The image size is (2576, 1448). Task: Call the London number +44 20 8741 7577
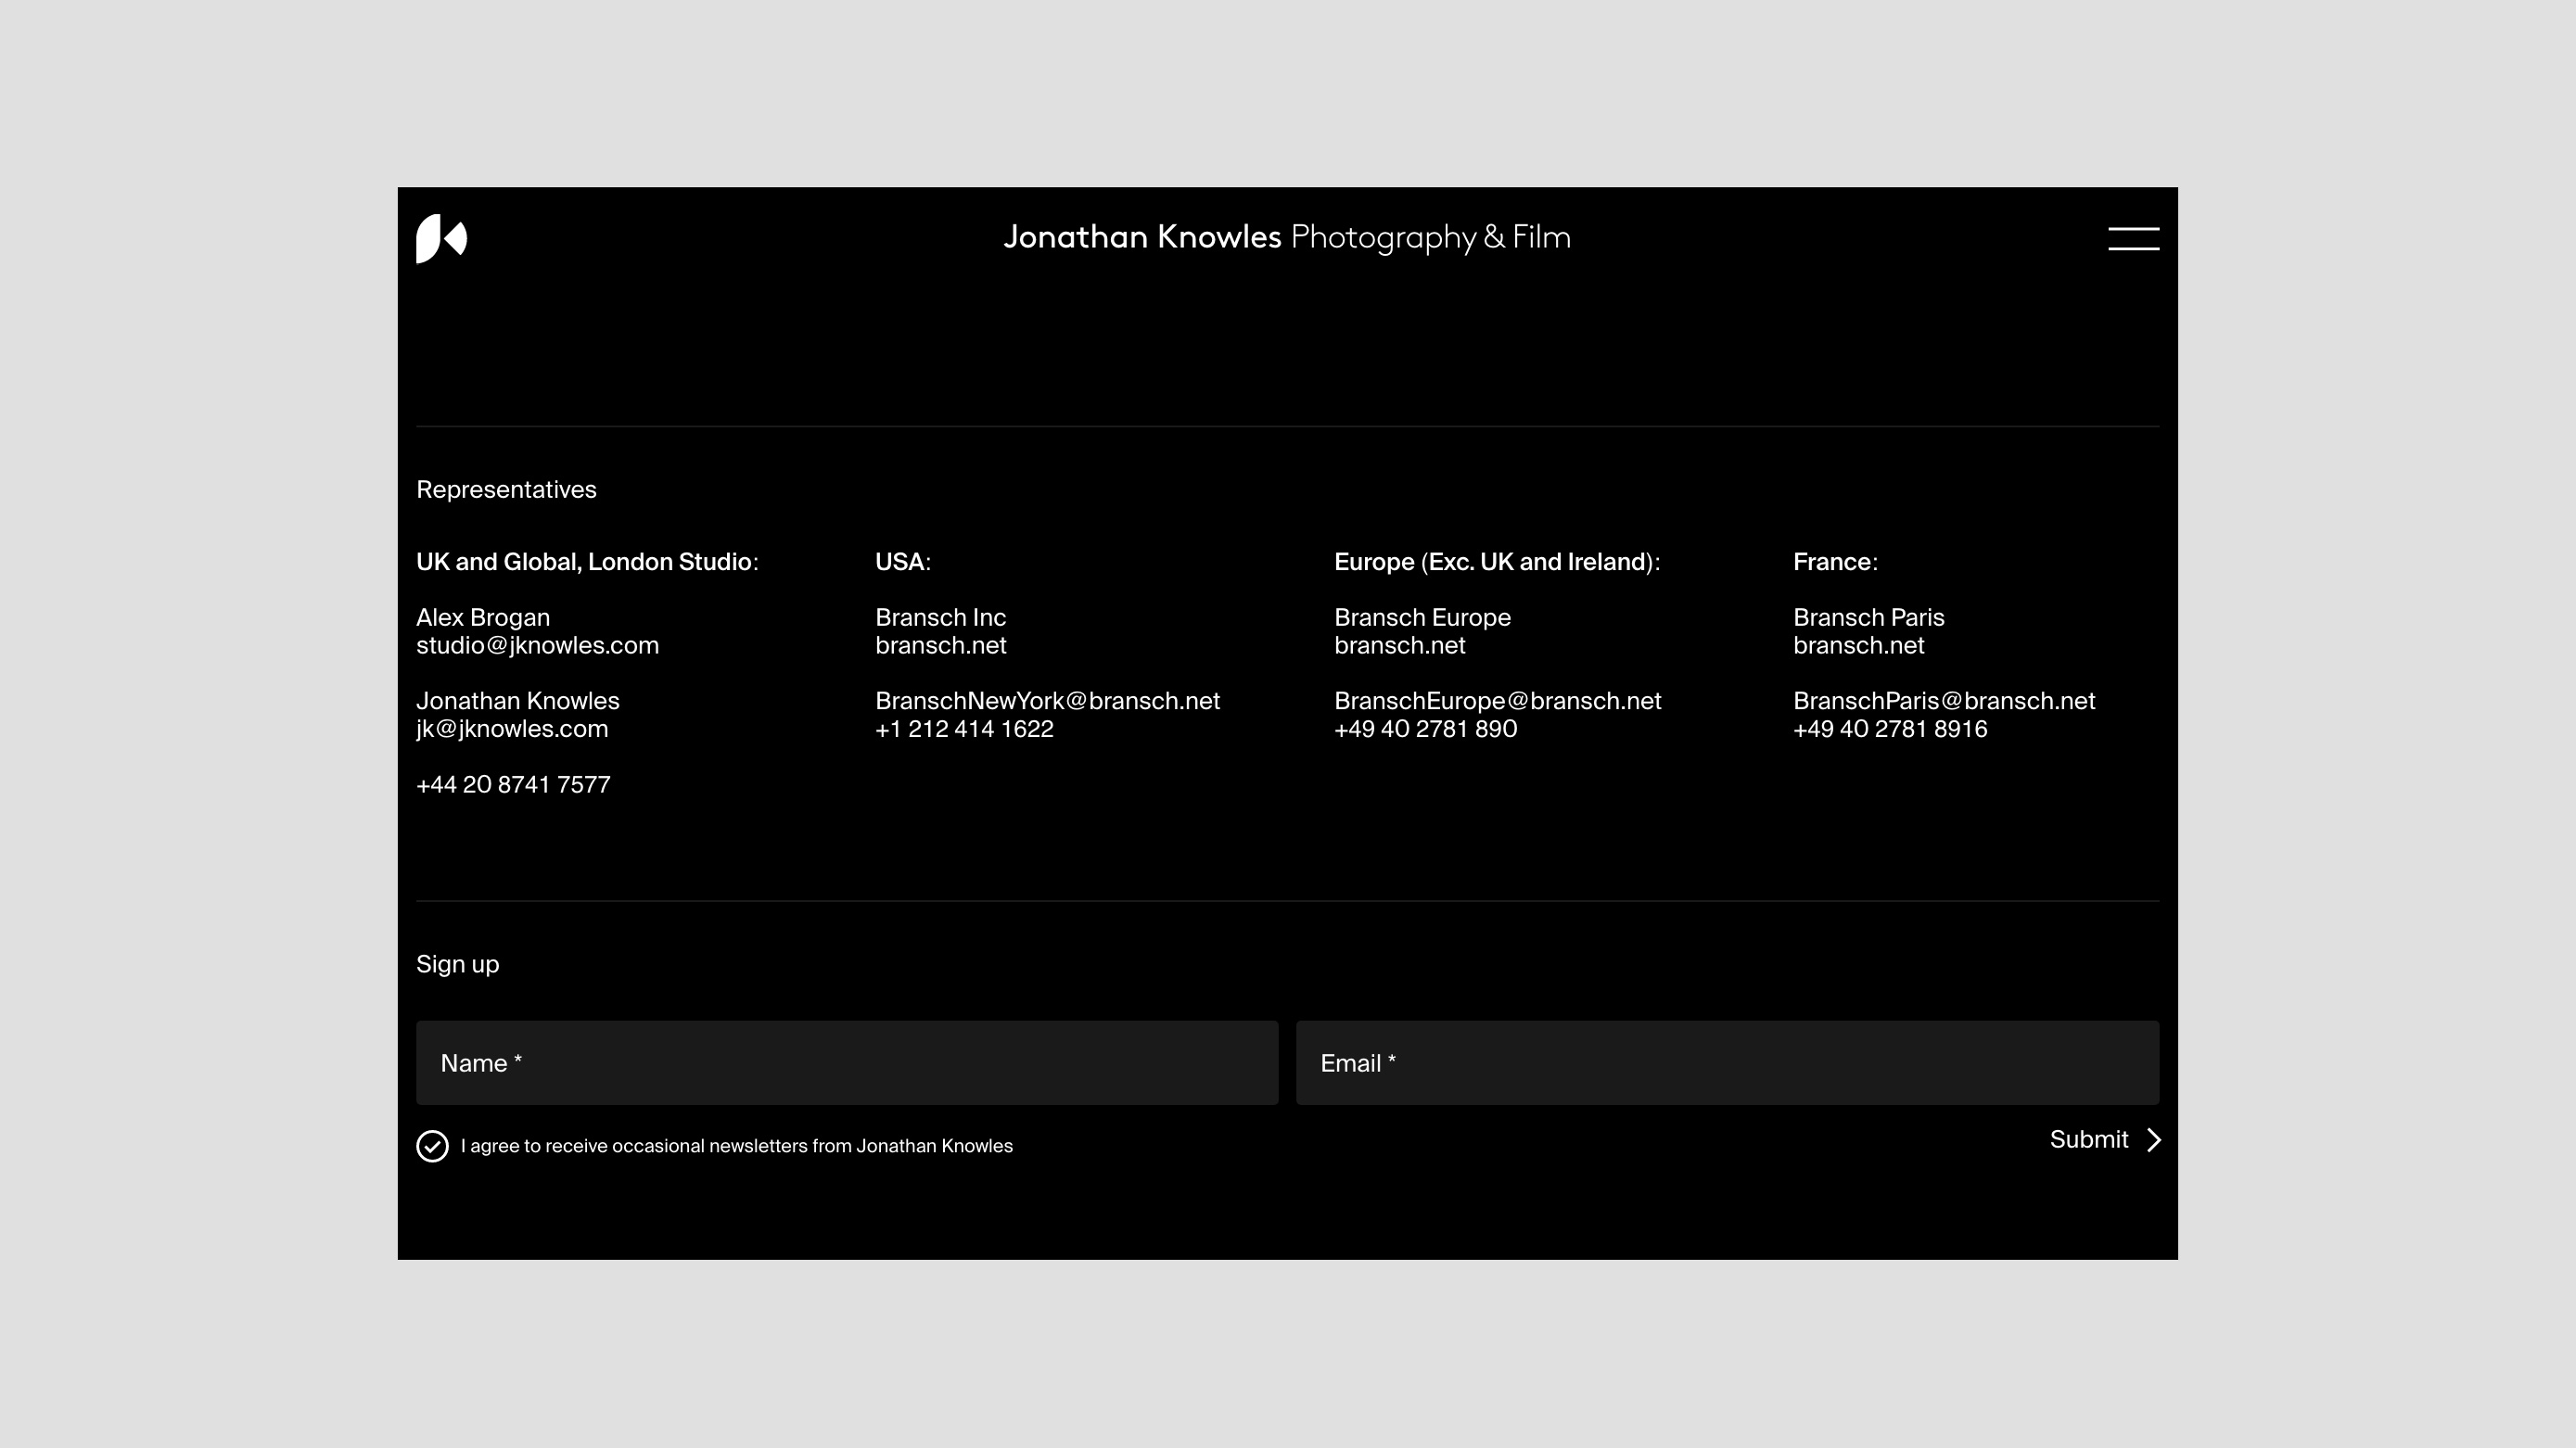click(x=513, y=785)
